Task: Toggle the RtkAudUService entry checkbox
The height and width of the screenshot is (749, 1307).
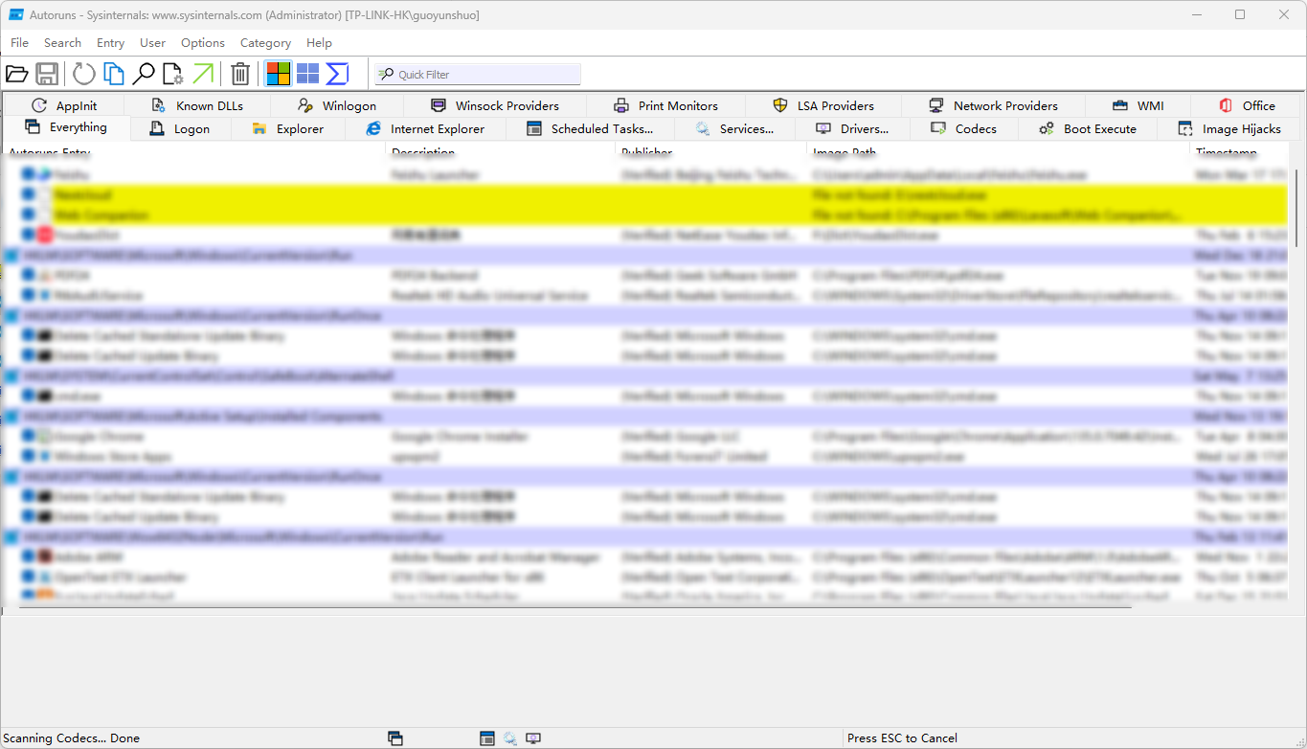Action: (x=29, y=295)
